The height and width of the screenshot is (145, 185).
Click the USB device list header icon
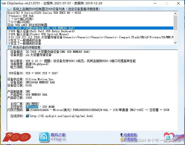[x=9, y=9]
